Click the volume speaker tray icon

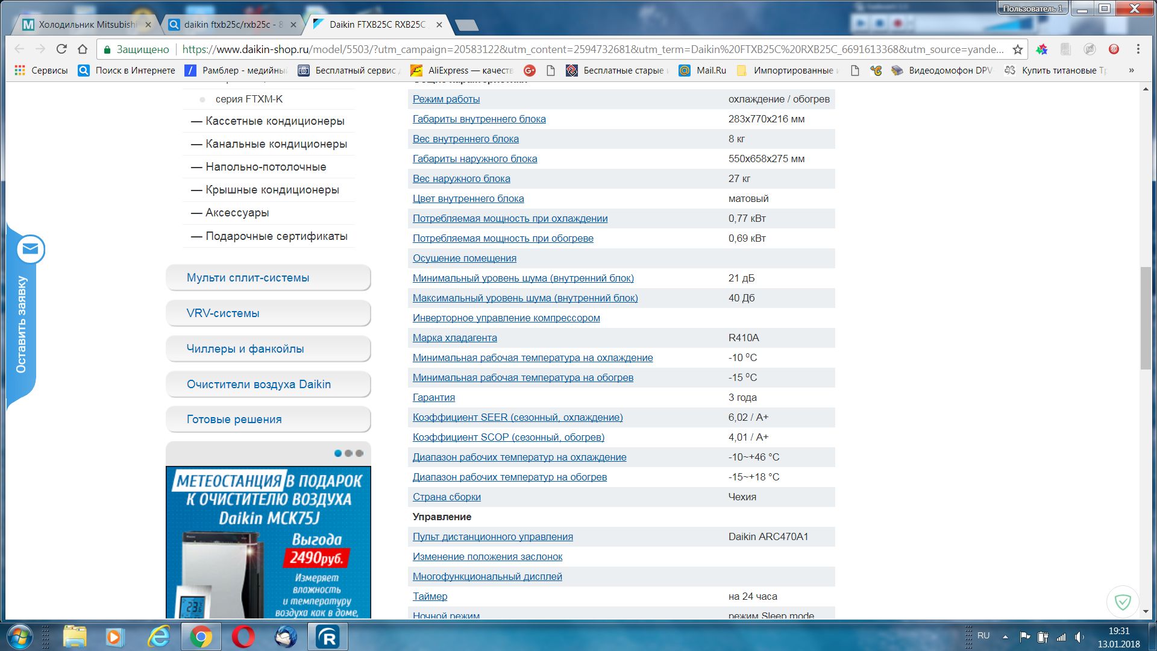(x=1079, y=637)
